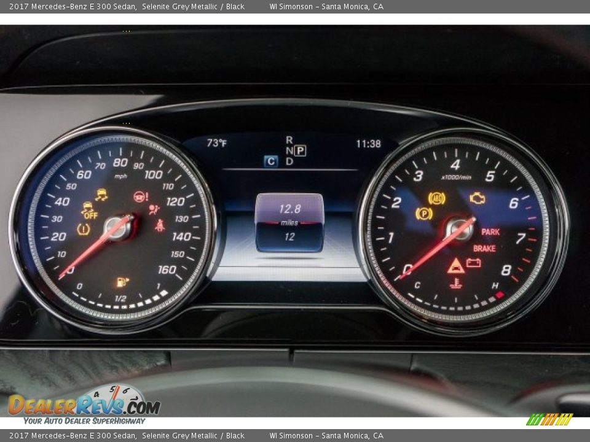590x442 pixels.
Task: Click the fuel level gauge bar
Action: [120, 303]
